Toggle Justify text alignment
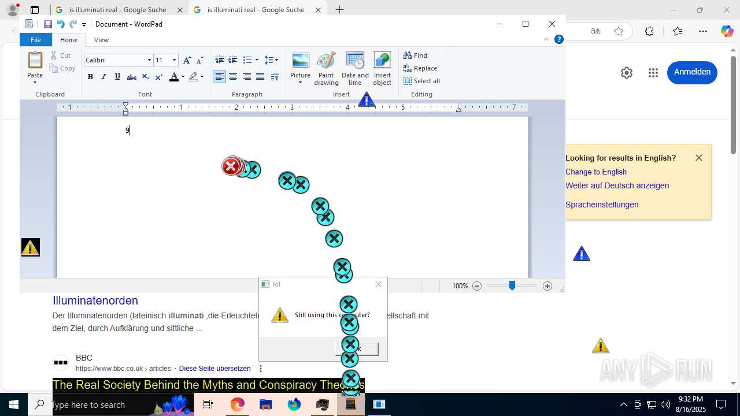 point(260,77)
